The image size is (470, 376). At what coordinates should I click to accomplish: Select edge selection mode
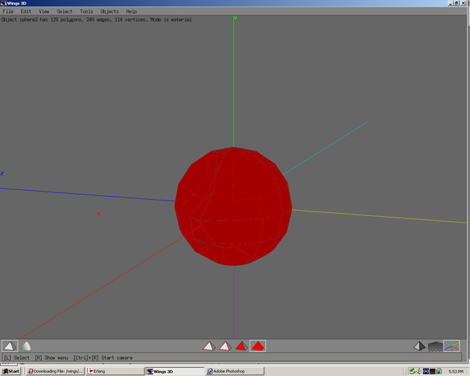225,346
